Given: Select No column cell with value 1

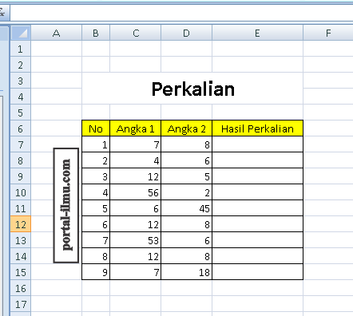Looking at the screenshot, I should (x=96, y=144).
